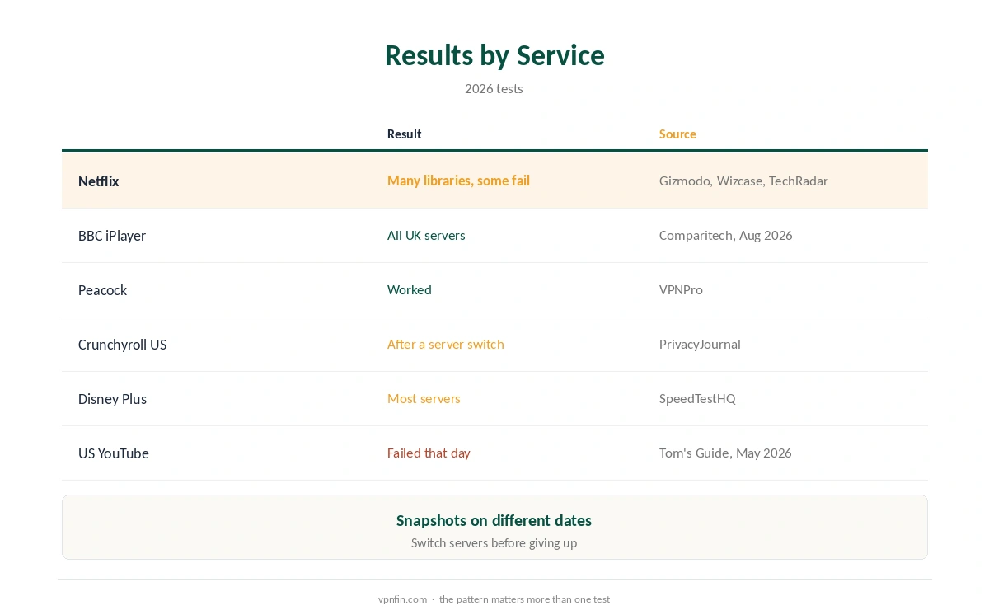Click 'Comparitech, Aug 2026' source cell
Screen dimensions: 989x615
tap(725, 235)
